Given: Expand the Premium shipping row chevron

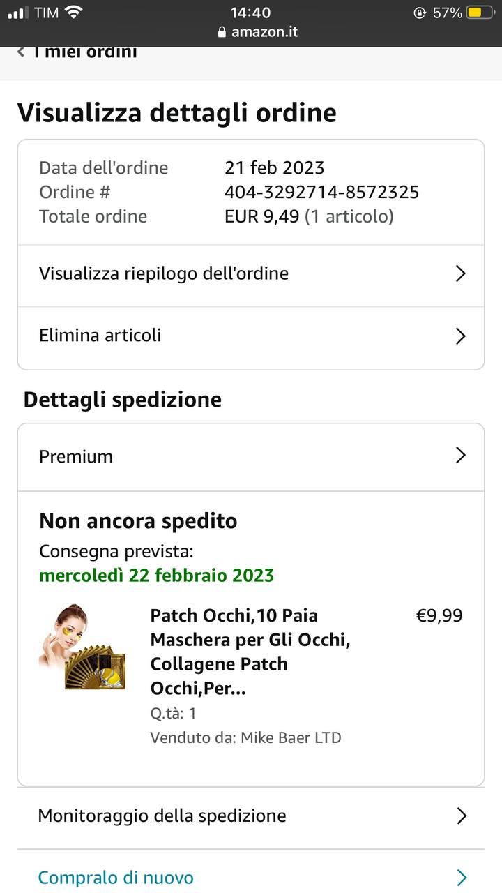Looking at the screenshot, I should click(x=460, y=456).
